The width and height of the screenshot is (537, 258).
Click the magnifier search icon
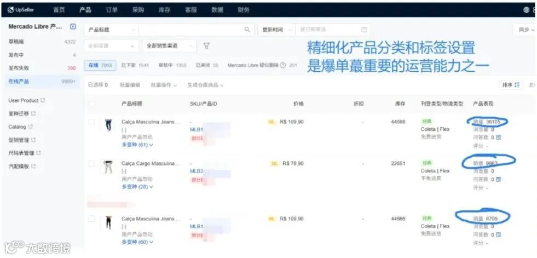click(x=247, y=30)
